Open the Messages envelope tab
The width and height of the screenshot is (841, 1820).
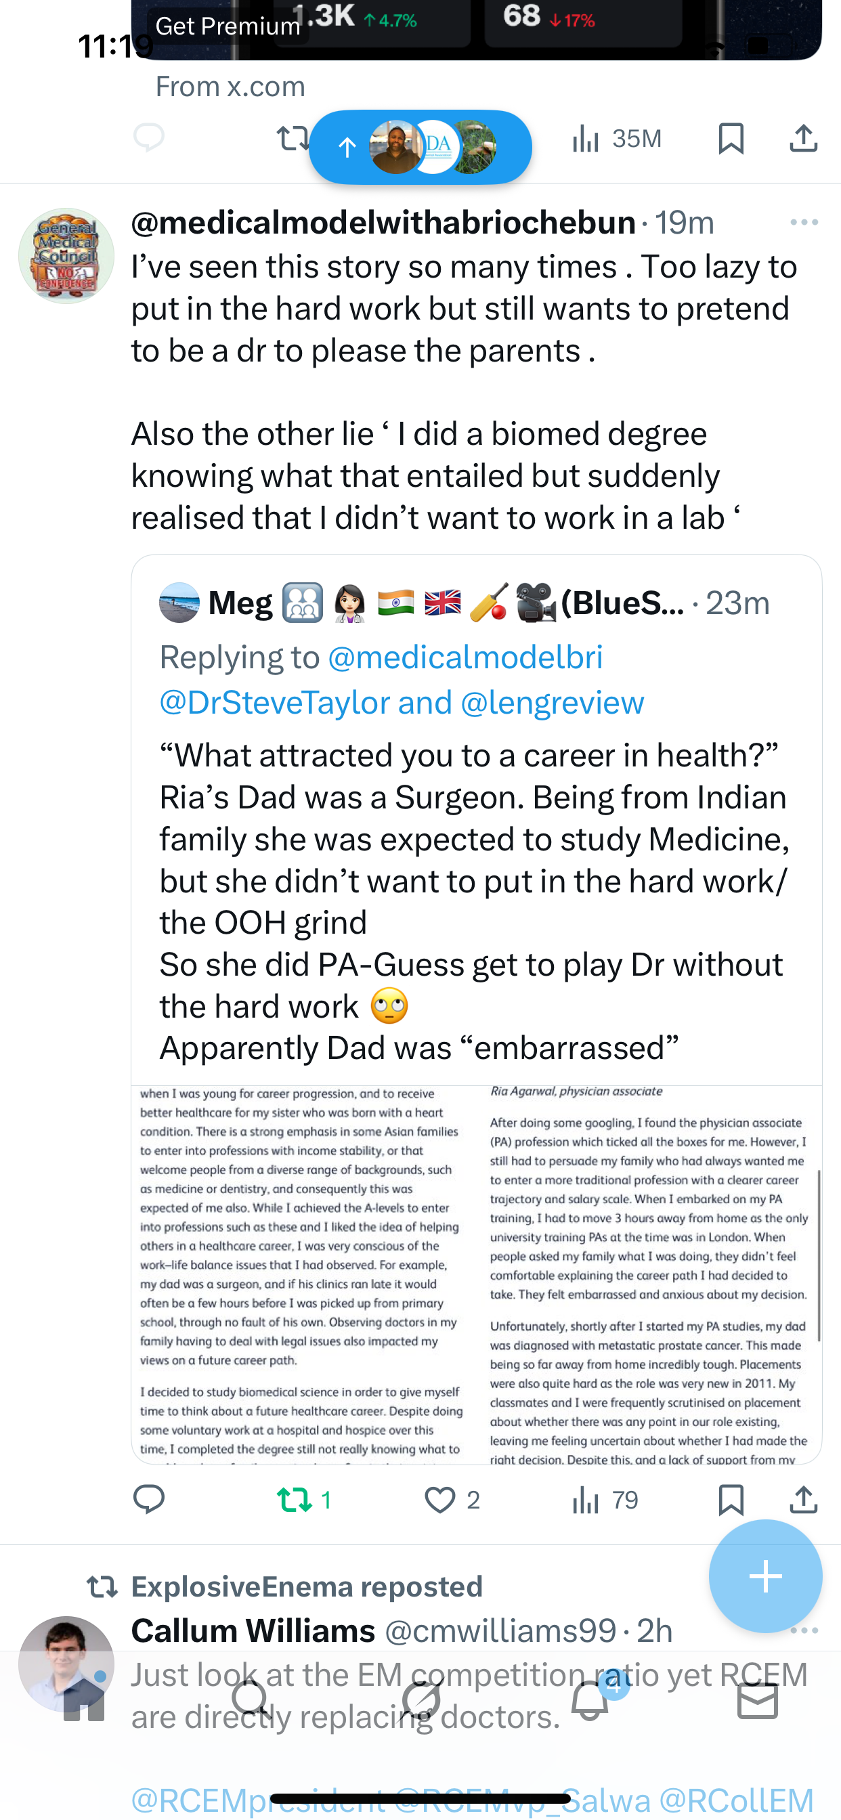pos(758,1701)
